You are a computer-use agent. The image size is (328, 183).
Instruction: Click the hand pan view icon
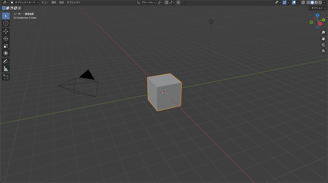(x=323, y=39)
